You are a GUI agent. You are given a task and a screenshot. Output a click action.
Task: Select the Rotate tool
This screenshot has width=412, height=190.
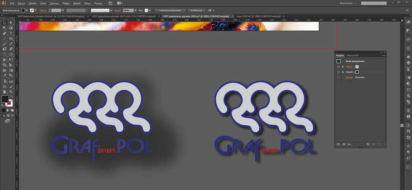[x=5, y=54]
